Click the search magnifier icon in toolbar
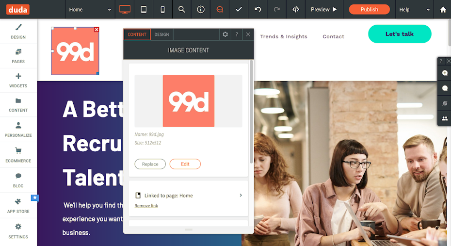451x246 pixels. [181, 9]
